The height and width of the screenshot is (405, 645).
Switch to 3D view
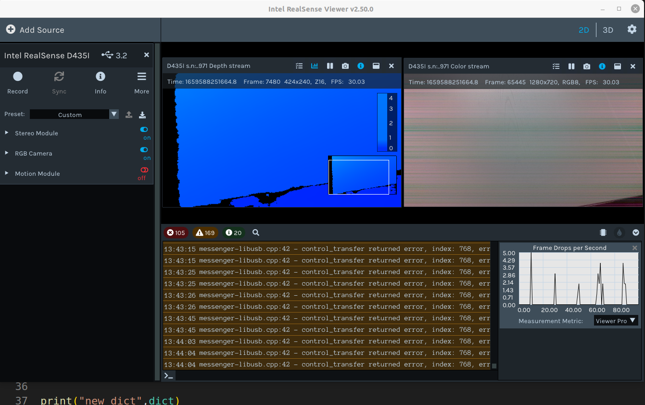[608, 30]
